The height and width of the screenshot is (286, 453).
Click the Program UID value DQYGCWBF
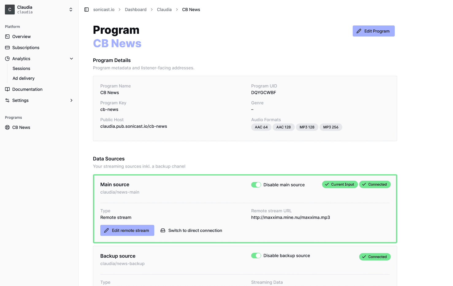click(x=264, y=93)
